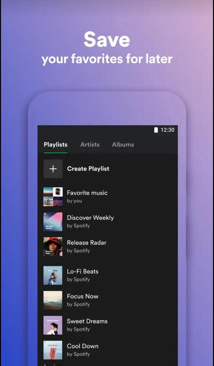The image size is (214, 366).
Task: Open the Focus Now playlist title
Action: click(82, 296)
